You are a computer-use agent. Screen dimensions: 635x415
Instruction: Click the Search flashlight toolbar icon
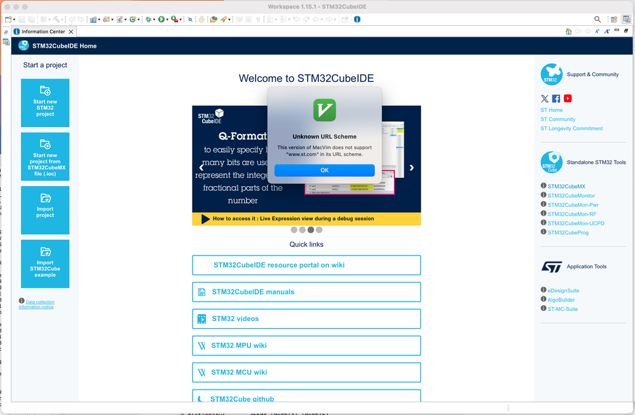coord(223,20)
